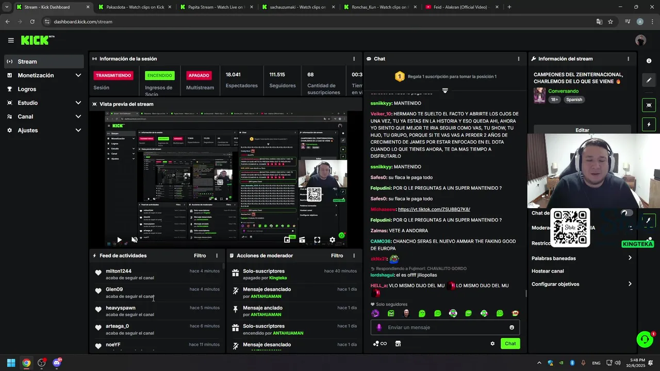The image size is (660, 371).
Task: Open emote picker in chat box
Action: coord(511,327)
